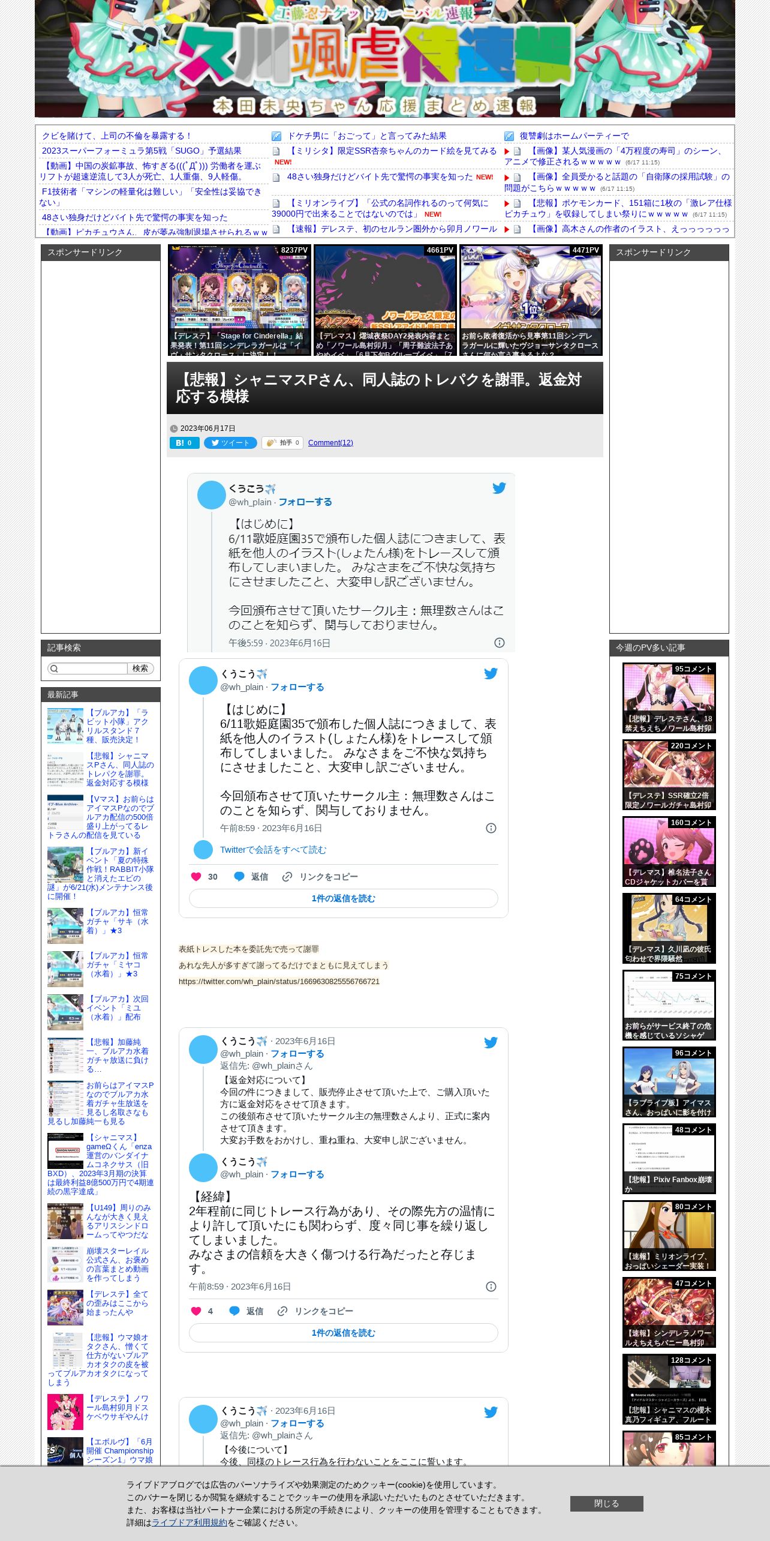Click the Hatena B! bookmark button
Screen dimensions: 770x1541
pos(185,443)
